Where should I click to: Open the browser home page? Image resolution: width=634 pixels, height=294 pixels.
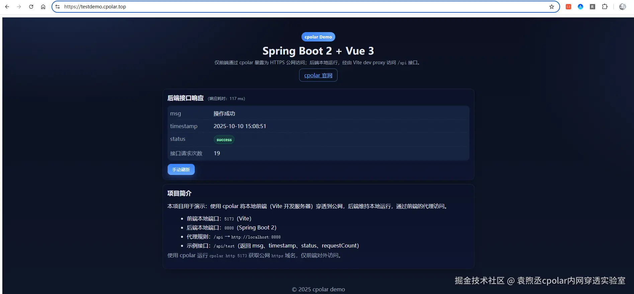pyautogui.click(x=43, y=7)
